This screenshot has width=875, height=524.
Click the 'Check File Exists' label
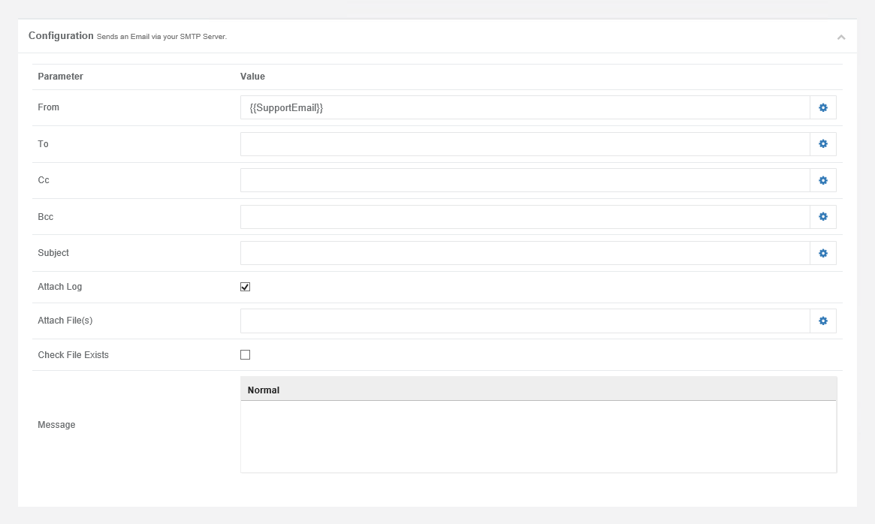73,355
